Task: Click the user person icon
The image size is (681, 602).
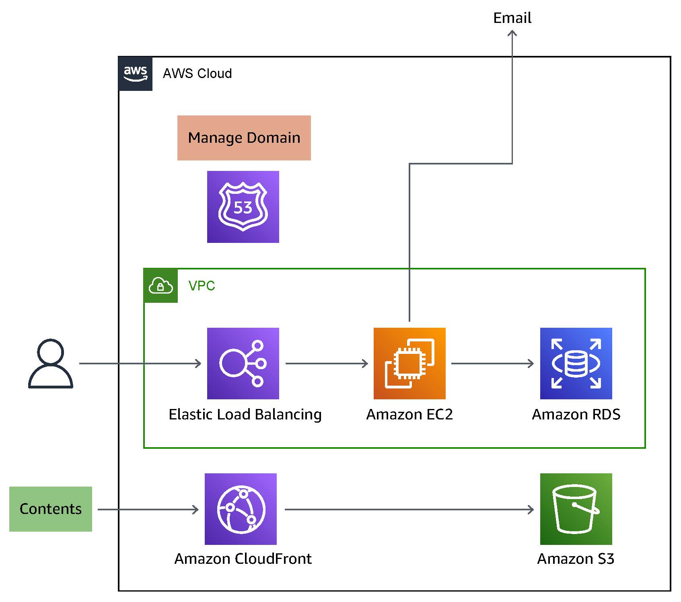Action: pyautogui.click(x=51, y=364)
